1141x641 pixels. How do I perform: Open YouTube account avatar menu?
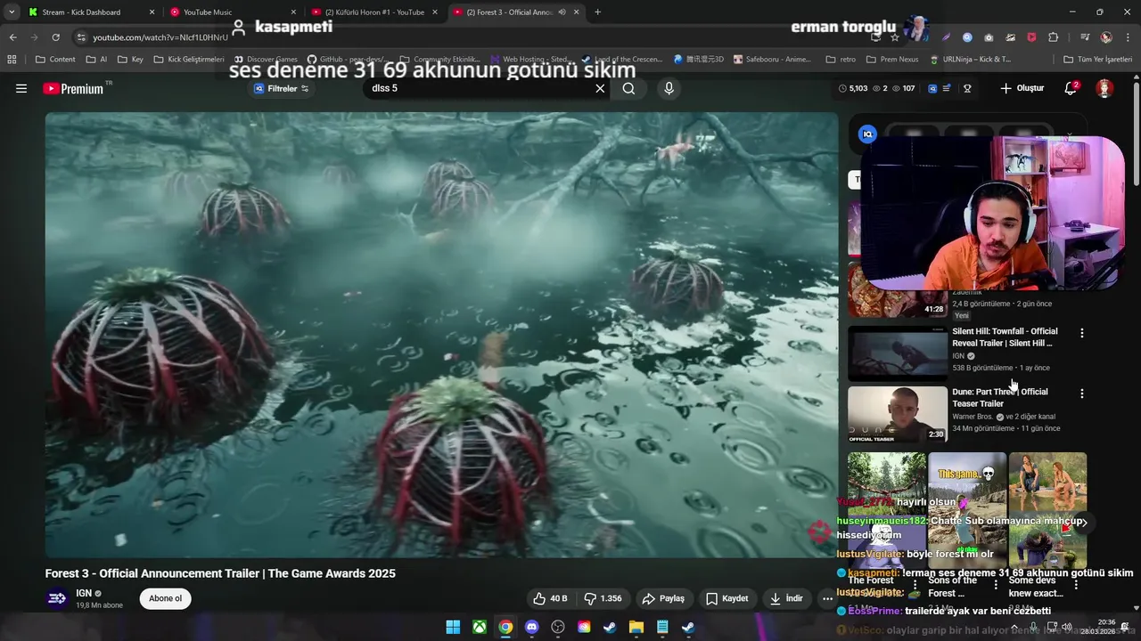(1104, 88)
